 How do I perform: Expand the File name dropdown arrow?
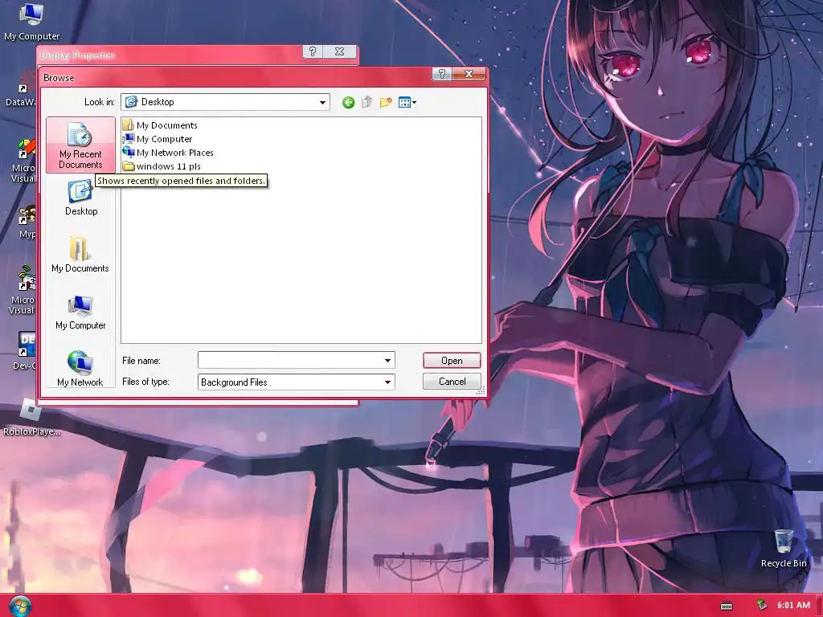tap(388, 361)
